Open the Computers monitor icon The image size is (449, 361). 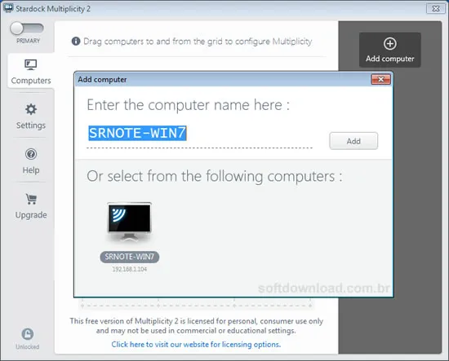pos(31,64)
